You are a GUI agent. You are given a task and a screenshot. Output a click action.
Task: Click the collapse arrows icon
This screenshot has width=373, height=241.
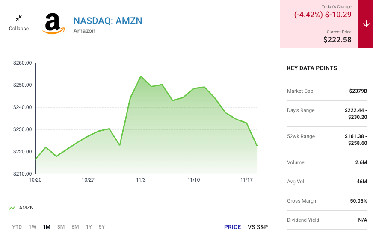pyautogui.click(x=19, y=18)
